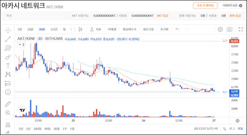This screenshot has height=135, width=247.
Task: Click the zoom in magnifier tool
Action: click(8, 113)
